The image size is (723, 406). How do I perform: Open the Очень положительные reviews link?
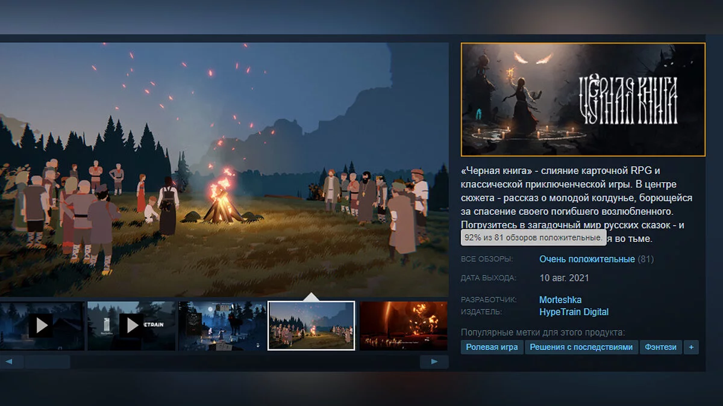point(587,259)
